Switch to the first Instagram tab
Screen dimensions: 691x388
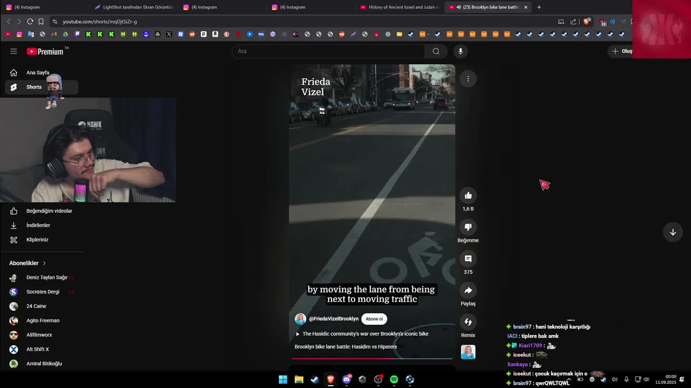pos(44,7)
